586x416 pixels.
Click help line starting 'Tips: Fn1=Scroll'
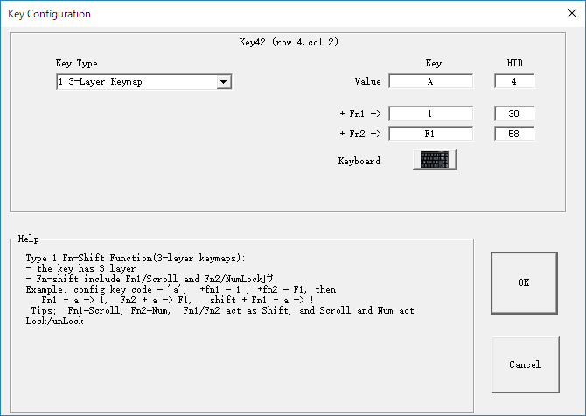(222, 311)
